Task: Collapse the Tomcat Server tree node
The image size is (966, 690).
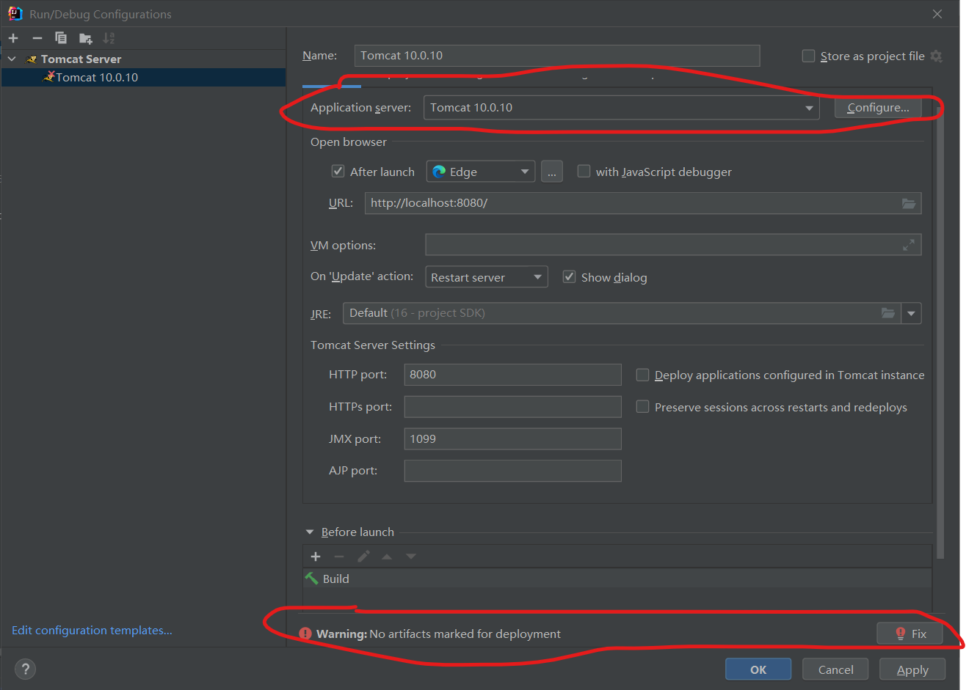Action: [12, 59]
